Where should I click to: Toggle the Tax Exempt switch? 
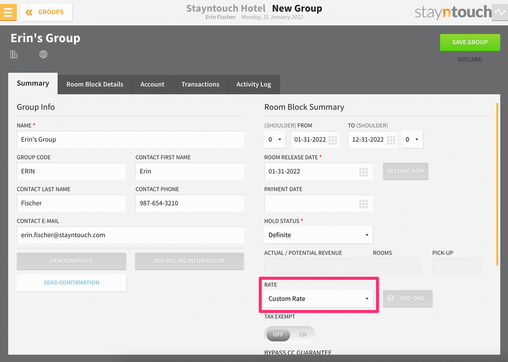click(x=290, y=334)
